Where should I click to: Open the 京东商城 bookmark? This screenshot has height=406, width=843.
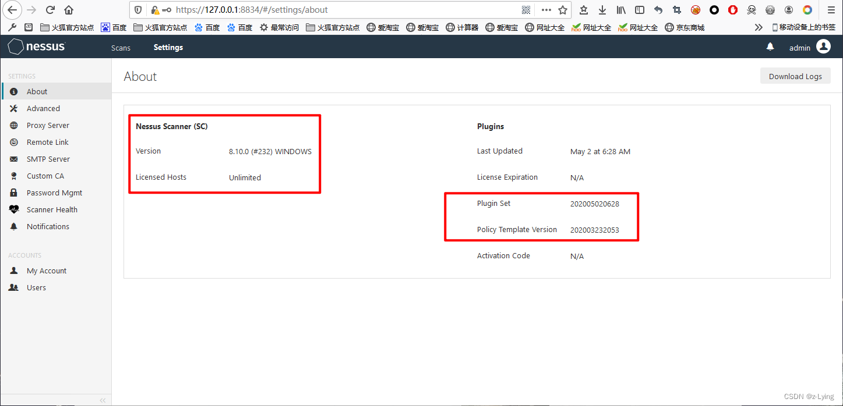[685, 27]
